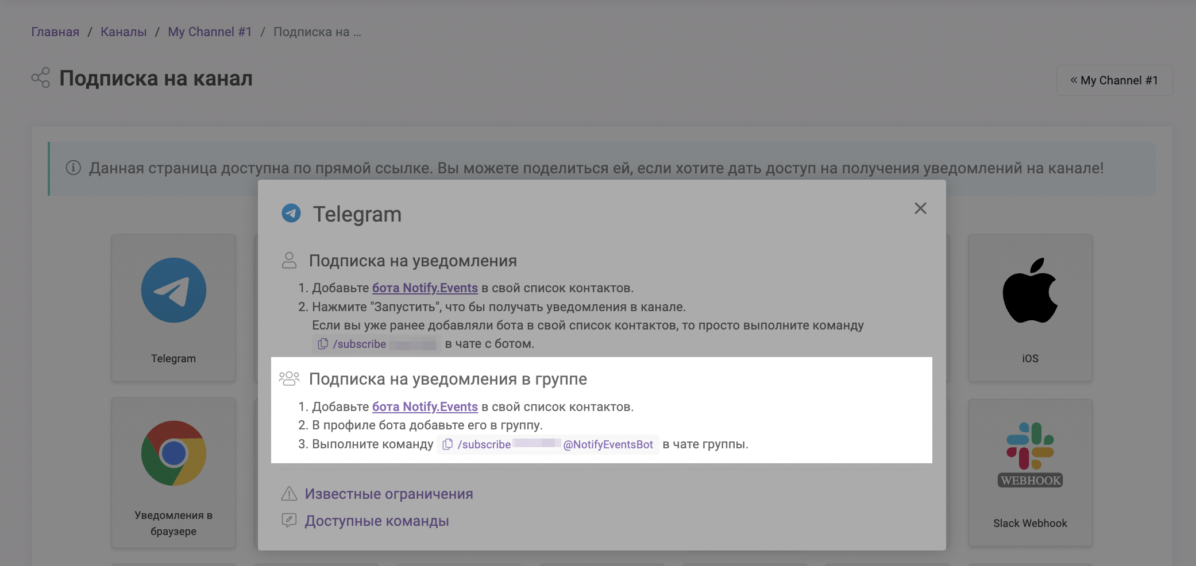Select the Chrome browser notifications icon

click(x=173, y=453)
